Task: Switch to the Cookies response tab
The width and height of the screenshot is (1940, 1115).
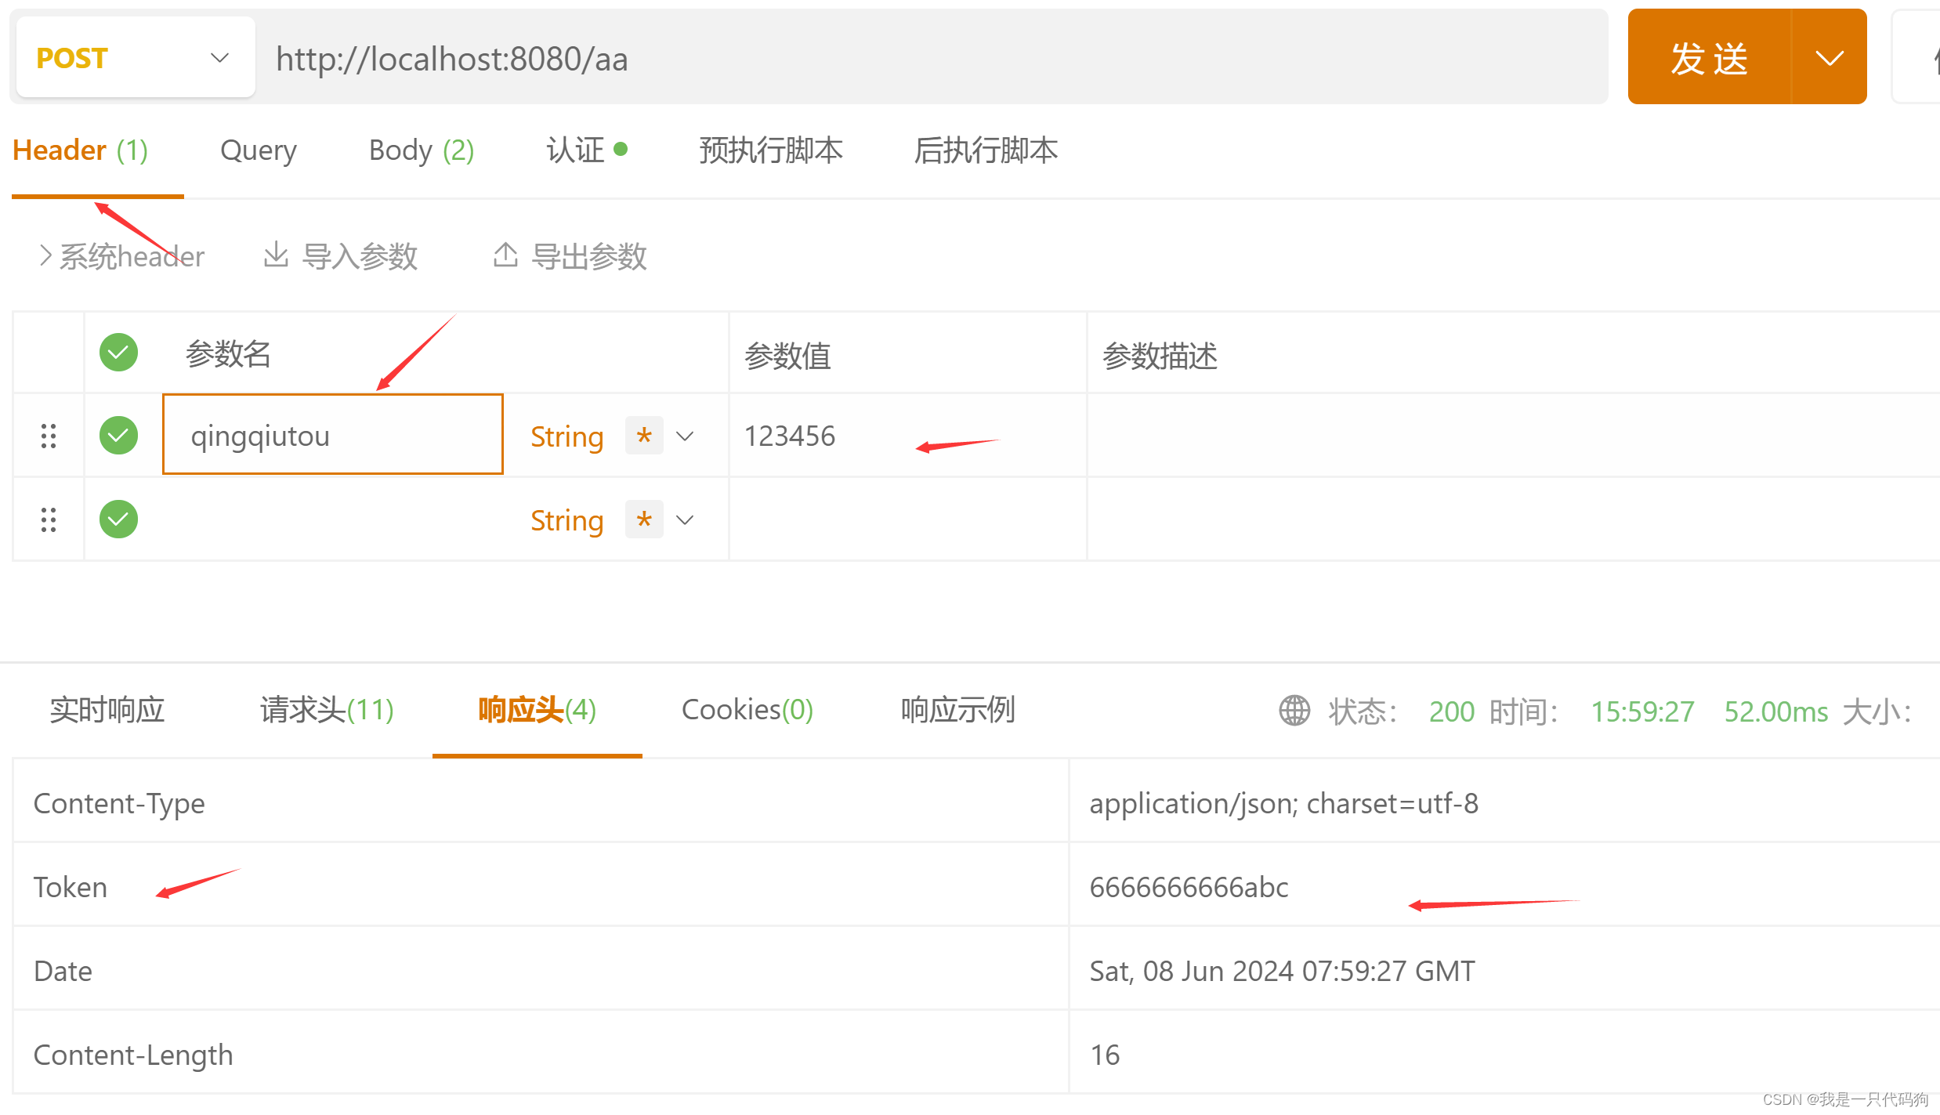Action: coord(746,710)
